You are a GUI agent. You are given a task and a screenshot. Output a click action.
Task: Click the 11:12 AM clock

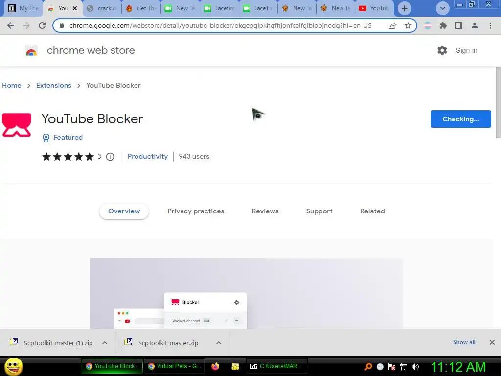[459, 367]
